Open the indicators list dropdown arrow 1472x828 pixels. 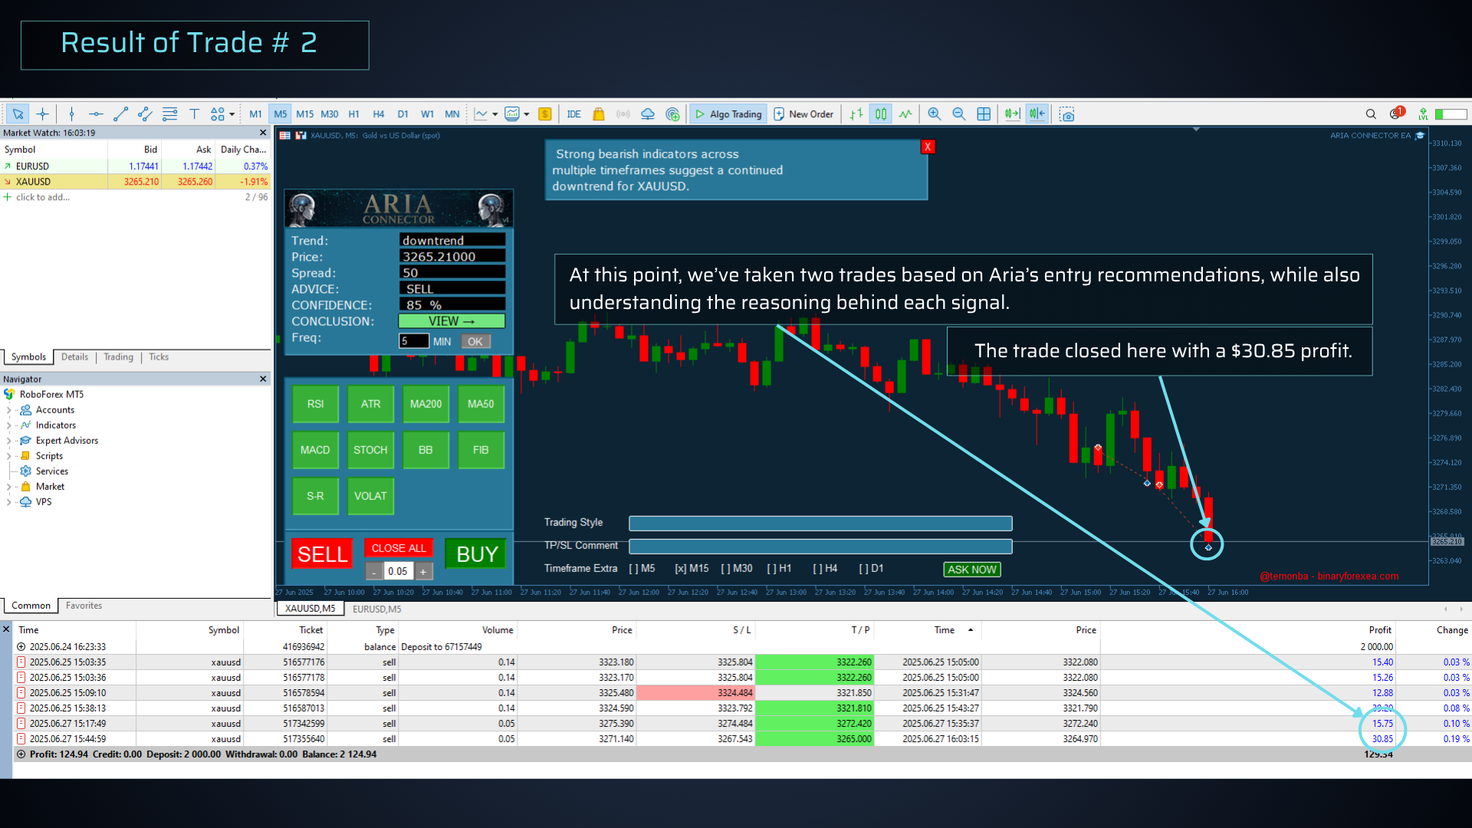pyautogui.click(x=495, y=114)
